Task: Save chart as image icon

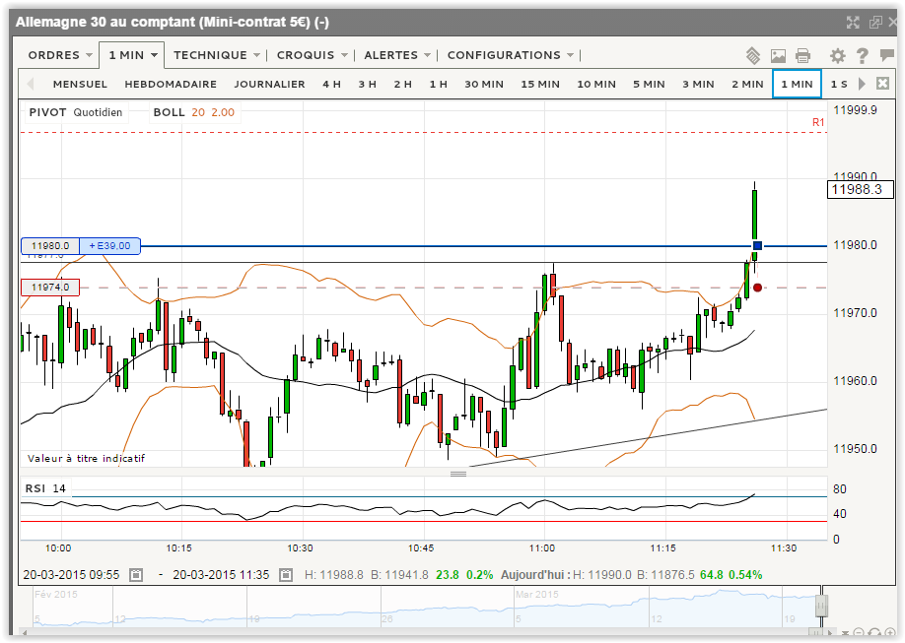Action: (778, 56)
